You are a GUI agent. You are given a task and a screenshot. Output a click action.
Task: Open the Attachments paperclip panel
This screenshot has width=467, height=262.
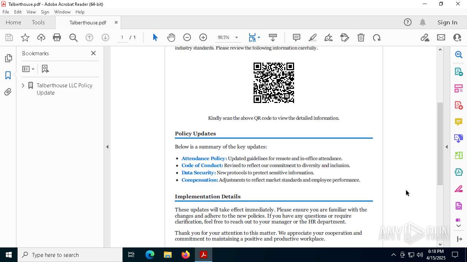pos(8,92)
